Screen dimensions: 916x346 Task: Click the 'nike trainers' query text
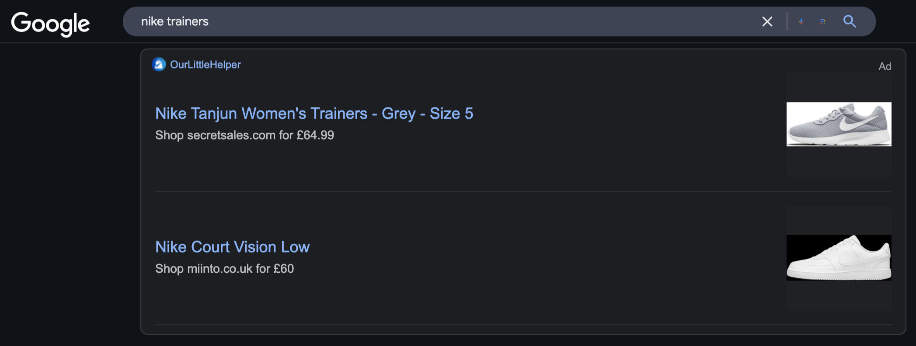[x=174, y=21]
